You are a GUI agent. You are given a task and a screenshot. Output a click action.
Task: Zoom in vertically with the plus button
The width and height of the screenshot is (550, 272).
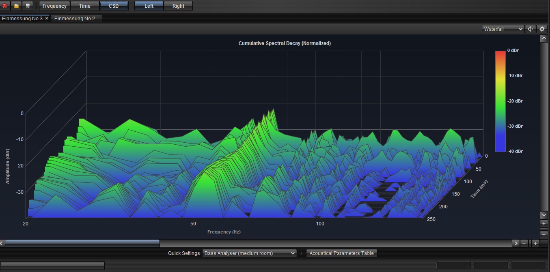coord(544,223)
